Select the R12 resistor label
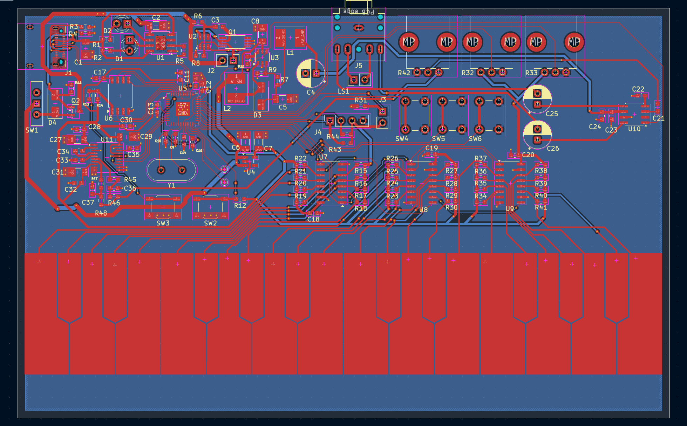 tap(240, 206)
